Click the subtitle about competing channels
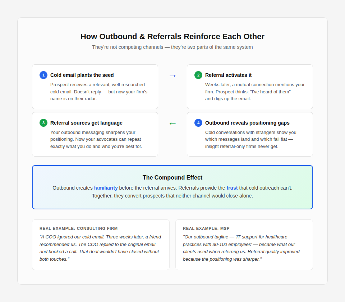Viewport: 345px width, 302px height. click(x=172, y=47)
